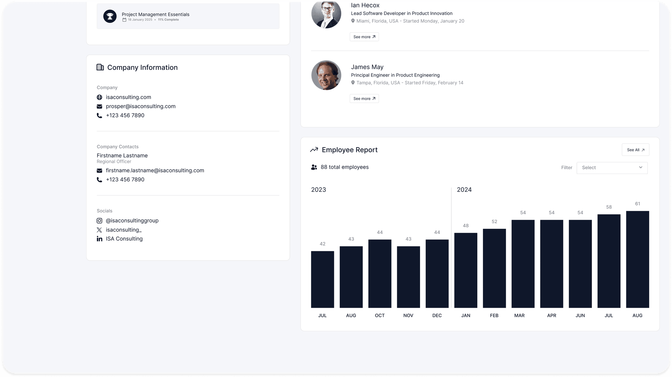Click the trophy icon on Project Management Essentials
The height and width of the screenshot is (377, 672).
coord(110,16)
